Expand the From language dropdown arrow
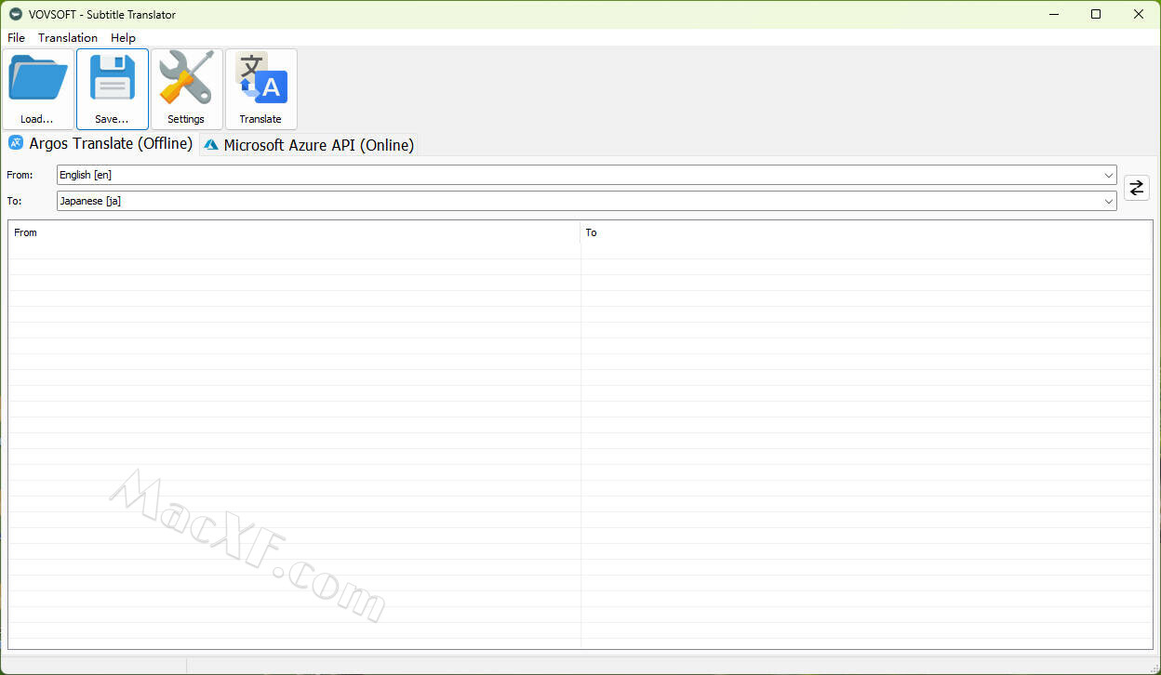Viewport: 1161px width, 675px height. (1108, 175)
